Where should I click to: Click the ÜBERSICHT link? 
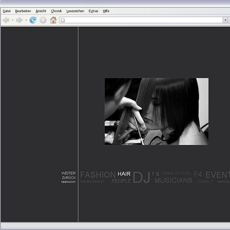pos(69,182)
